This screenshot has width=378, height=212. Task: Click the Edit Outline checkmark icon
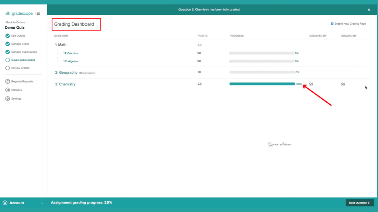(7, 36)
